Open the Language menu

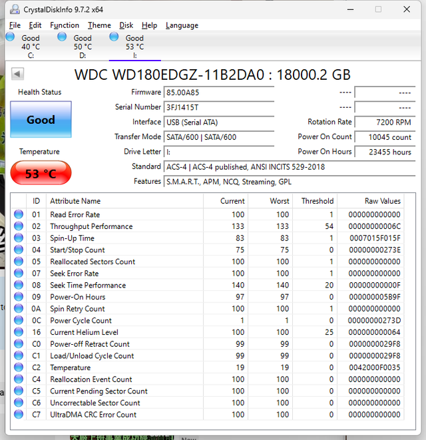pyautogui.click(x=182, y=25)
